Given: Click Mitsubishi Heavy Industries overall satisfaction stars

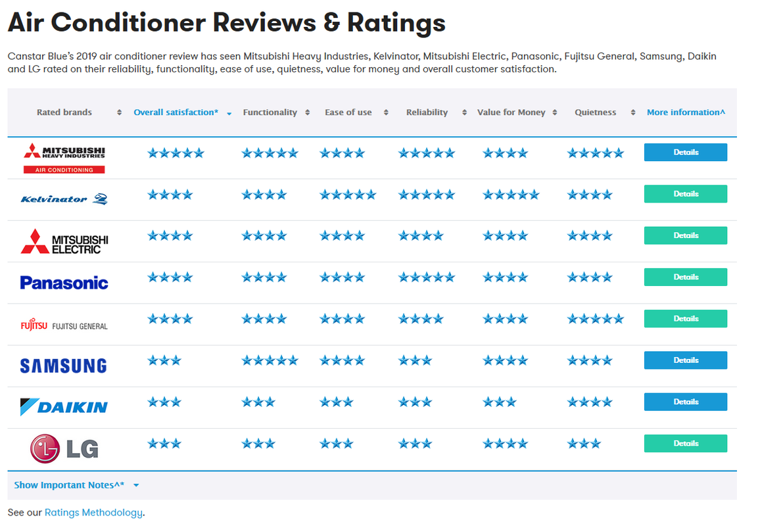Looking at the screenshot, I should (176, 153).
